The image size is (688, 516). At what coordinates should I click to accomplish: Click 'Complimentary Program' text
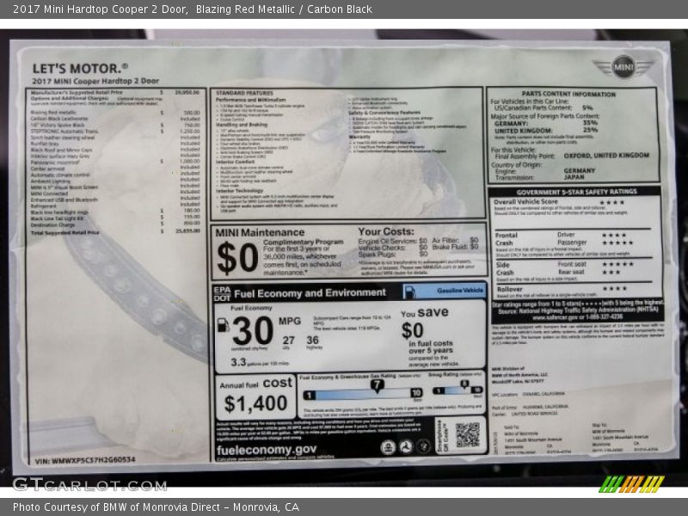click(304, 243)
